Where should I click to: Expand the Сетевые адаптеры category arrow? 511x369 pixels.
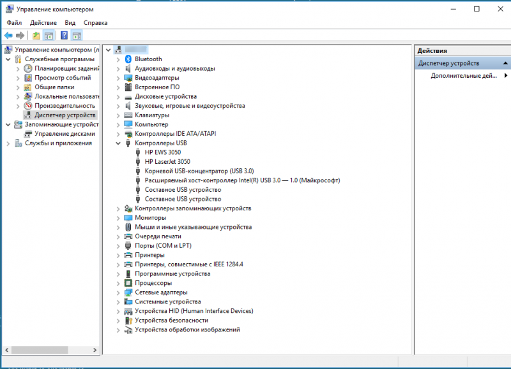[119, 293]
